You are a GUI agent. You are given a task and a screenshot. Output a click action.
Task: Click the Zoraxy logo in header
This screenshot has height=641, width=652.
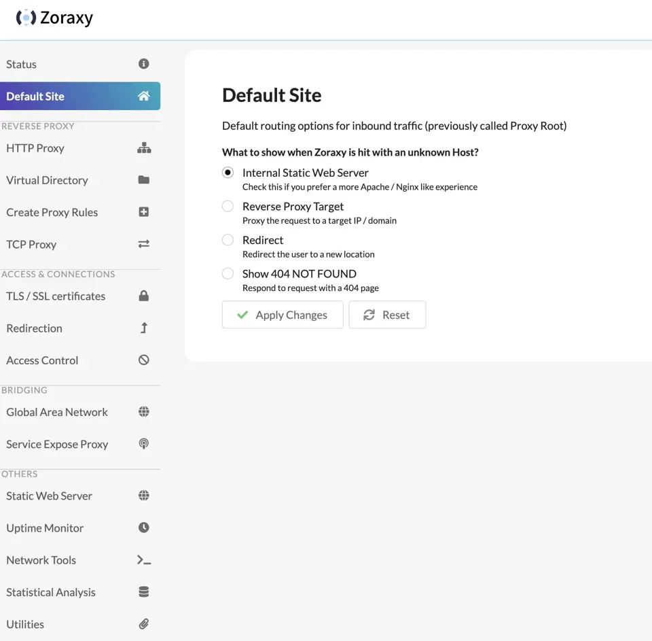pos(54,18)
